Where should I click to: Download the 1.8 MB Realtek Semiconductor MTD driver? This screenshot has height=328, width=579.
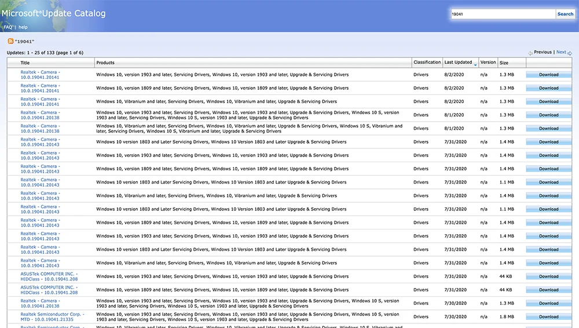[x=548, y=317]
